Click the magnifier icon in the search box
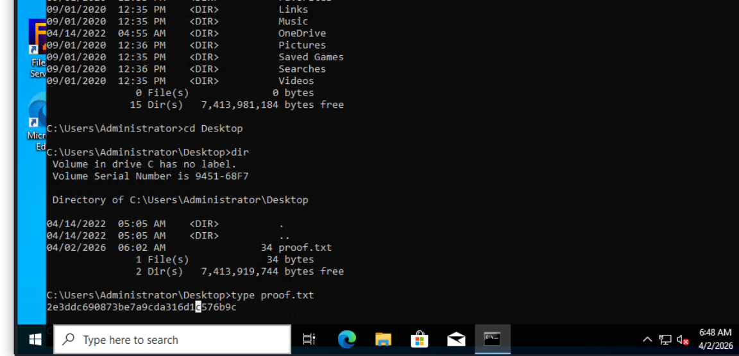Image resolution: width=739 pixels, height=356 pixels. [x=69, y=340]
